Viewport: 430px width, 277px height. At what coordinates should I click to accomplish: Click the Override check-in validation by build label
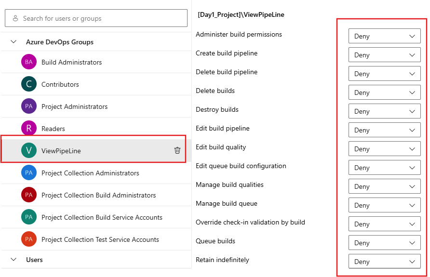coord(250,222)
